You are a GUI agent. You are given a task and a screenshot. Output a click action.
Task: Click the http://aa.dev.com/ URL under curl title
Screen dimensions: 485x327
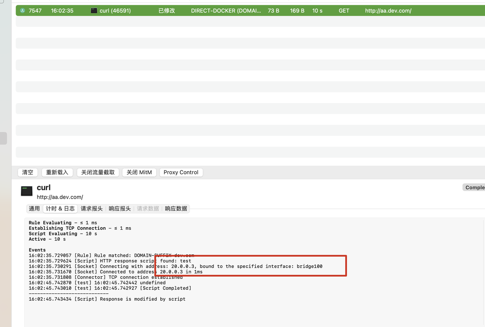coord(60,197)
